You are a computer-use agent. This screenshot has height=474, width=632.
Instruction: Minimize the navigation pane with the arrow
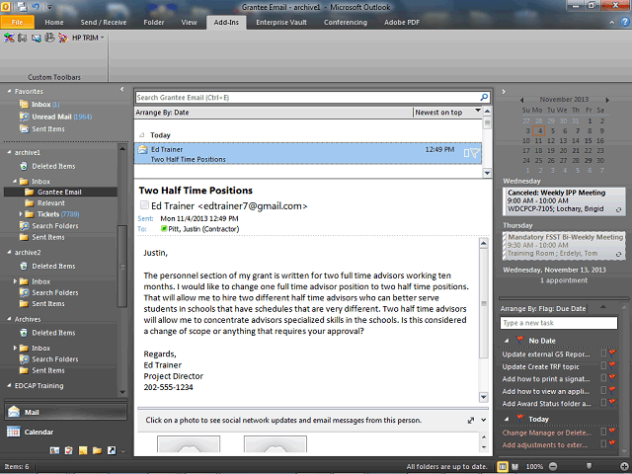click(x=122, y=90)
